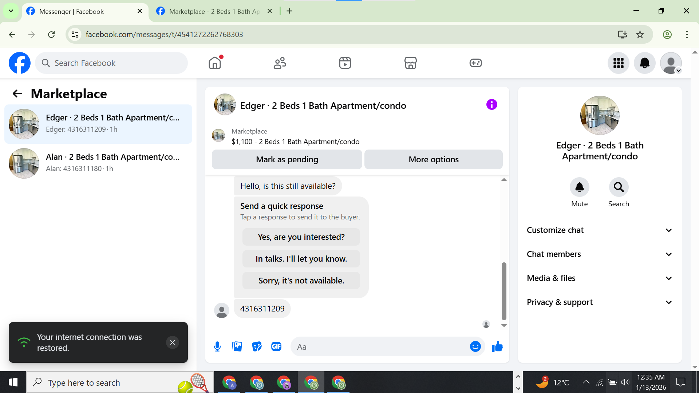Image resolution: width=699 pixels, height=393 pixels.
Task: Open the emoji picker in the message box
Action: point(475,346)
